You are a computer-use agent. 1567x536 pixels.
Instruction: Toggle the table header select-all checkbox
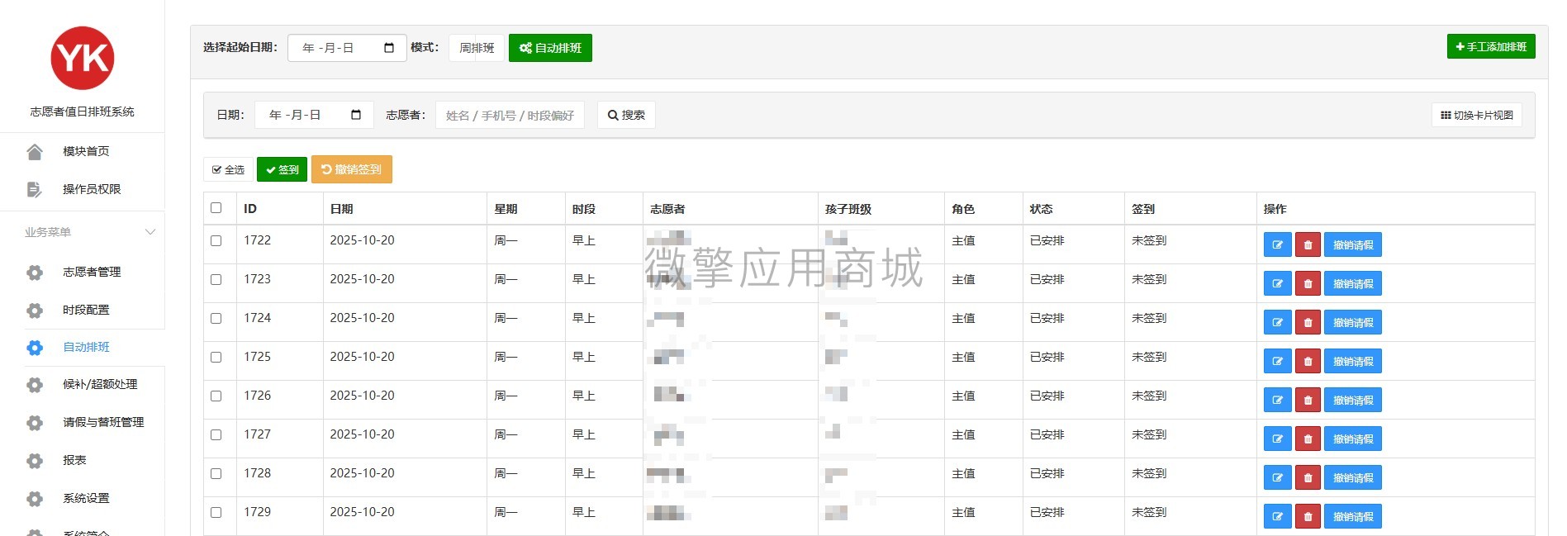[x=216, y=207]
